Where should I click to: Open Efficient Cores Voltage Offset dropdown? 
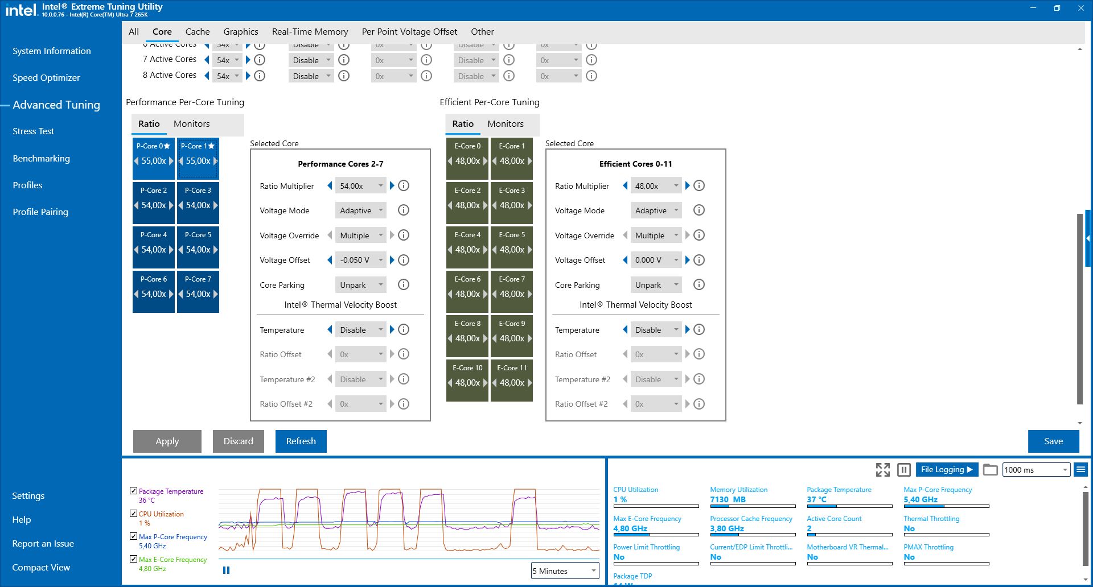[656, 260]
